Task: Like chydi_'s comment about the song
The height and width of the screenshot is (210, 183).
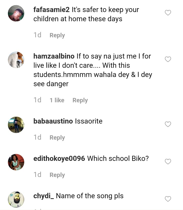Action: pos(168,199)
